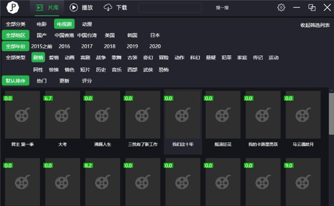334x206 pixels.
Task: Select the 家庭 family genre
Action: click(x=242, y=57)
